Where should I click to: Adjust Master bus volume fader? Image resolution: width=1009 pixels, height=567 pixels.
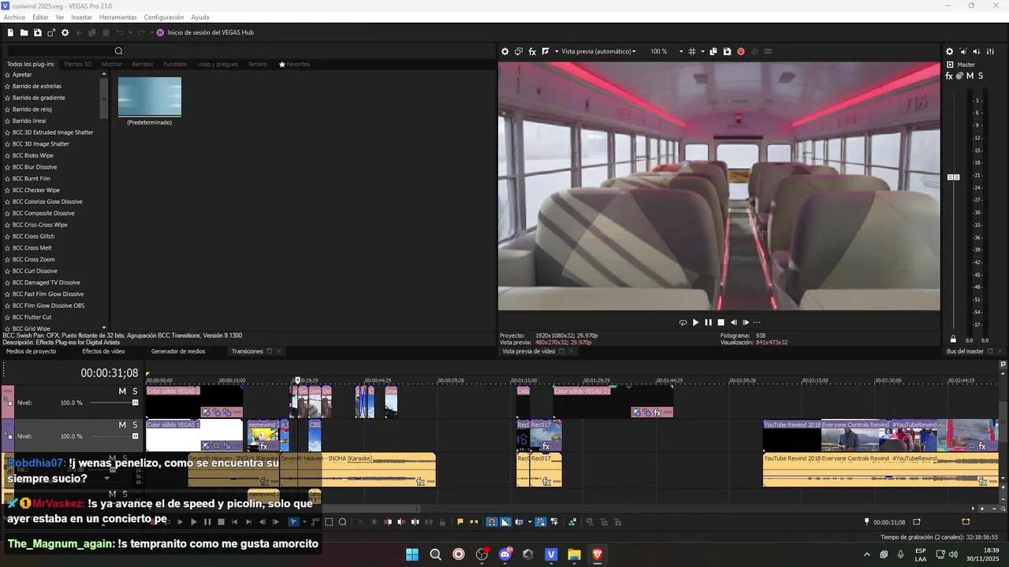click(x=953, y=177)
